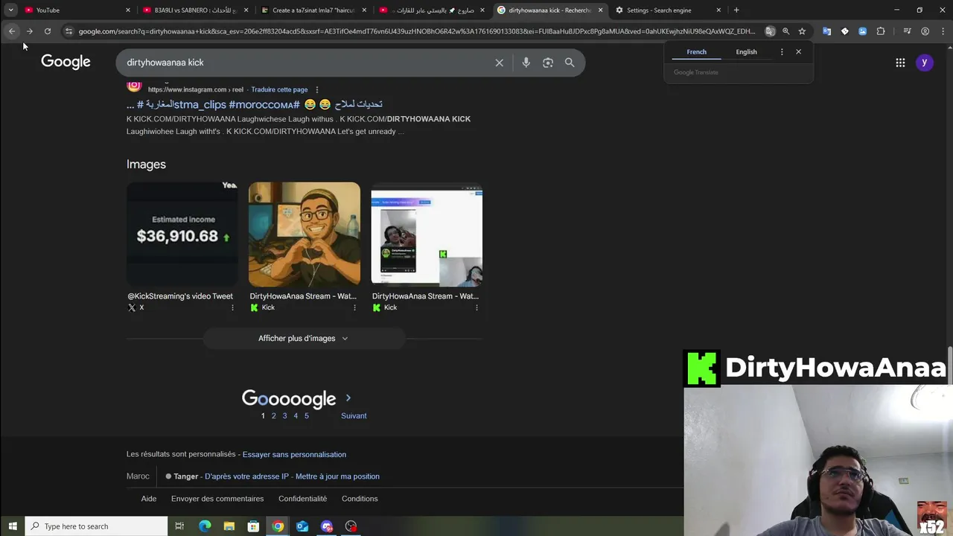This screenshot has height=536, width=953.
Task: Open more options for Instagram result
Action: coord(317,89)
